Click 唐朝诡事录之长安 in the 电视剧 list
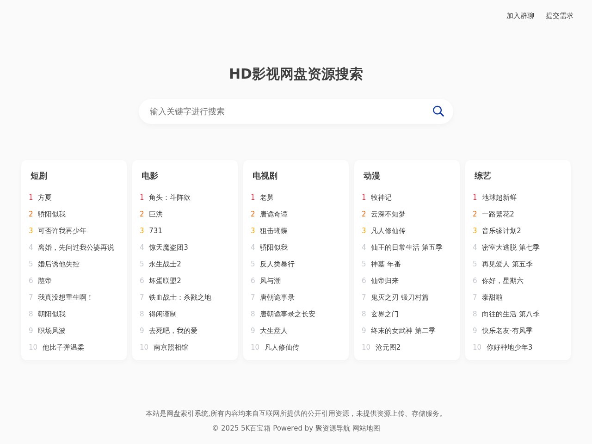 click(287, 314)
